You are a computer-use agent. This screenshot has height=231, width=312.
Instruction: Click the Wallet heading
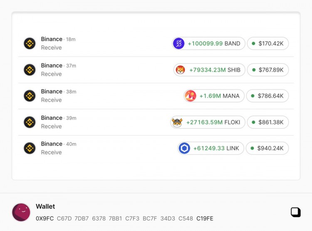tap(45, 206)
